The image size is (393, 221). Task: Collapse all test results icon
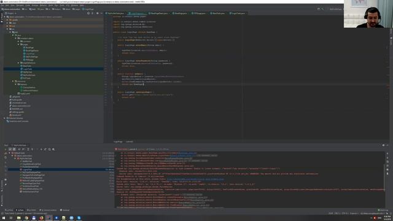coord(32,149)
